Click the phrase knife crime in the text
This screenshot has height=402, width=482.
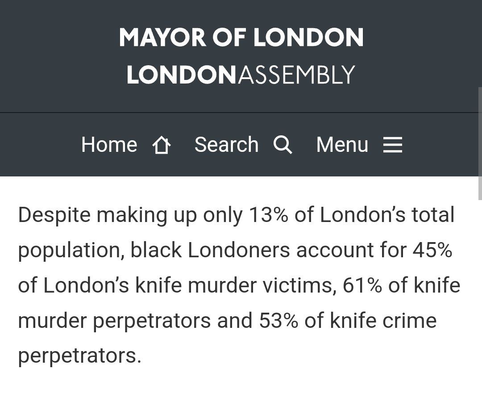[380, 321]
